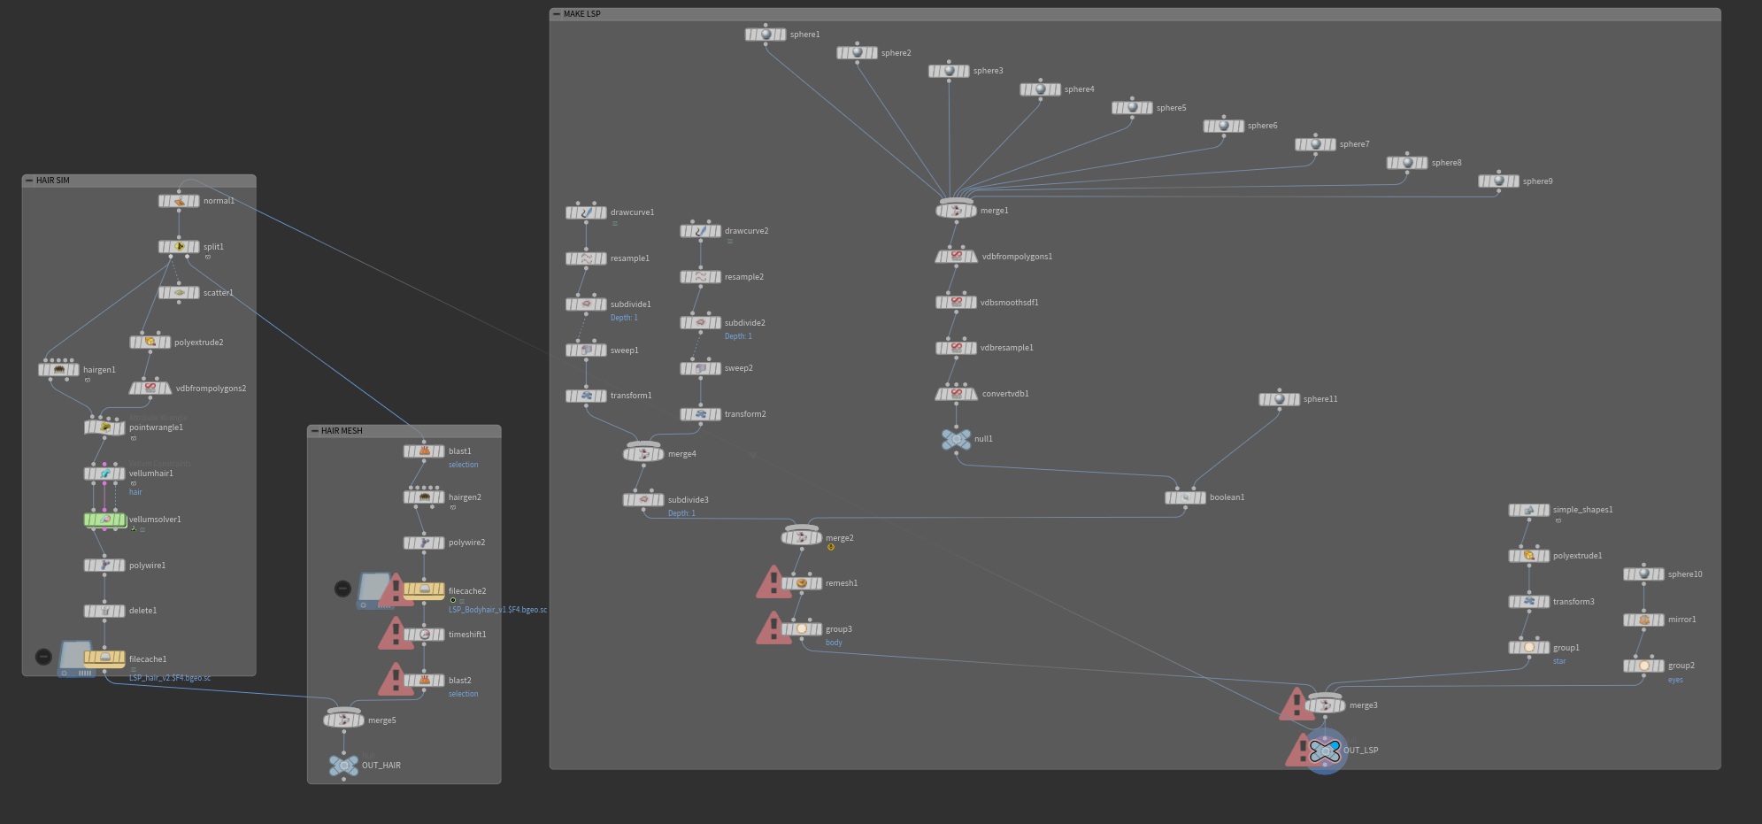Click the convertvdb1 node
Image resolution: width=1762 pixels, height=824 pixels.
[956, 394]
